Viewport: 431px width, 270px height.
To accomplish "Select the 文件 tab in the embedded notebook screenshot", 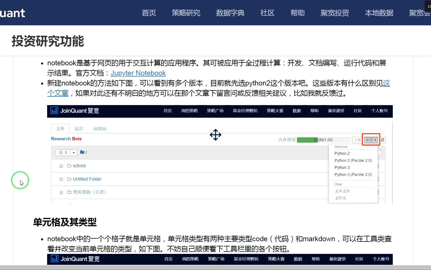I will tap(60, 129).
